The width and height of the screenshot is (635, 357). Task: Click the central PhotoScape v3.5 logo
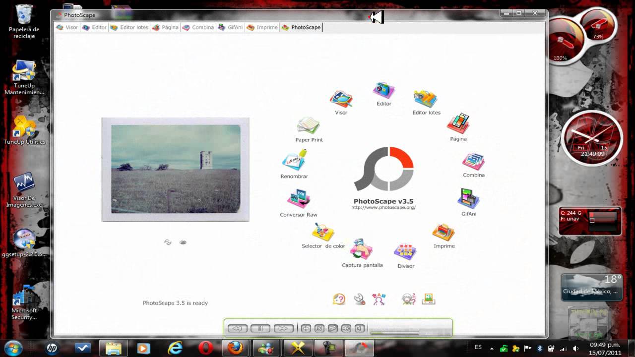(383, 169)
